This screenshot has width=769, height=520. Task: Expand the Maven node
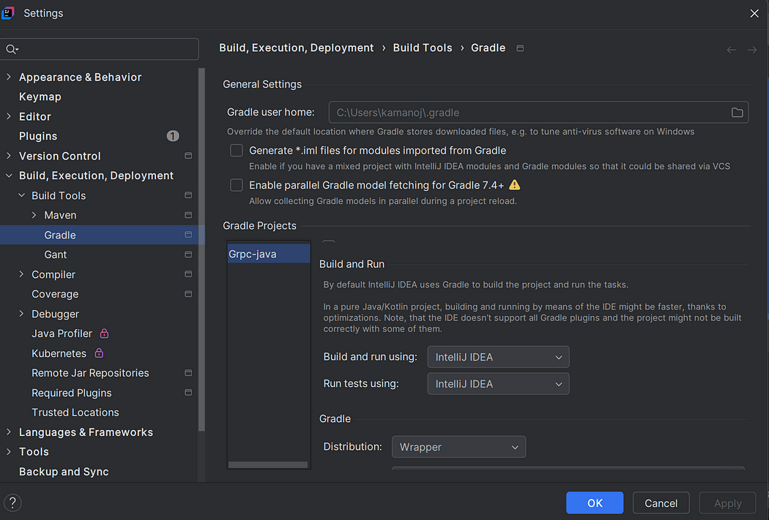34,215
